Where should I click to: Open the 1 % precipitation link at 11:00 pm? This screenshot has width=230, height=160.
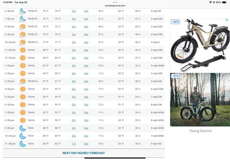pos(74,144)
